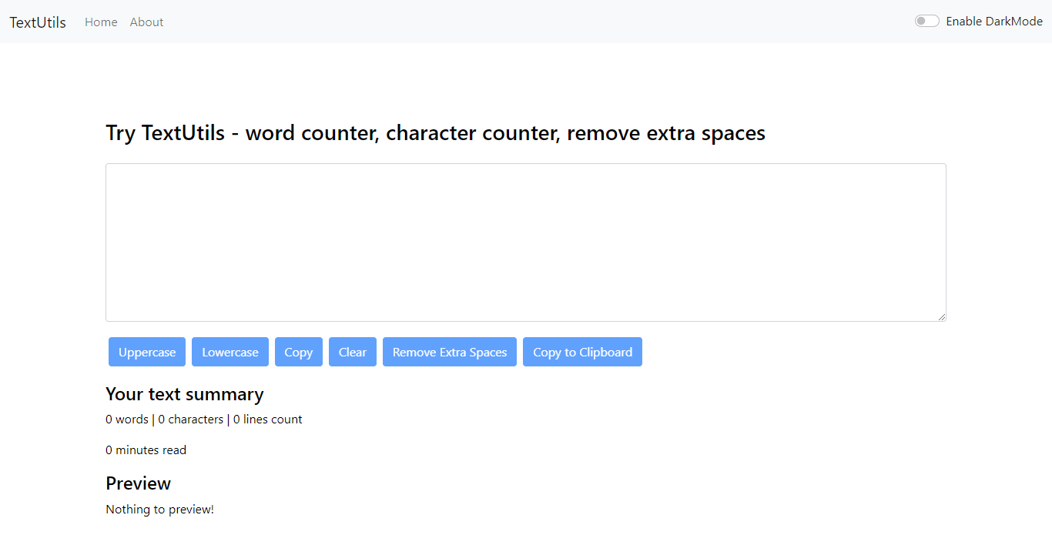Convert text with the Uppercase button
Screen dimensions: 1052x555
point(147,352)
